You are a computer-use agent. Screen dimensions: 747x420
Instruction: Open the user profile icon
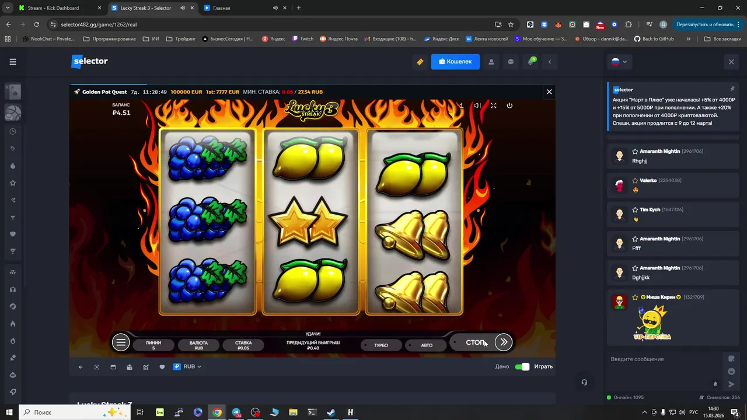click(491, 62)
